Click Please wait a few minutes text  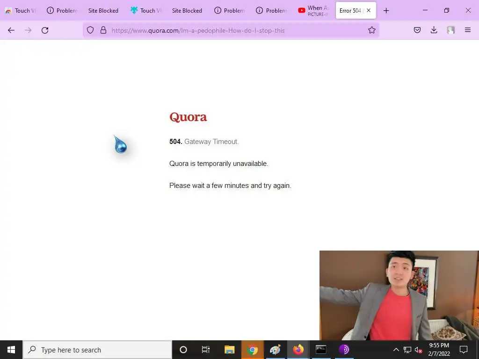click(x=230, y=186)
